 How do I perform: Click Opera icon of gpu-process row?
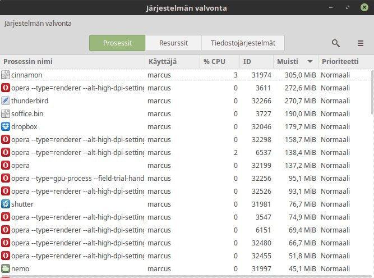click(6, 178)
